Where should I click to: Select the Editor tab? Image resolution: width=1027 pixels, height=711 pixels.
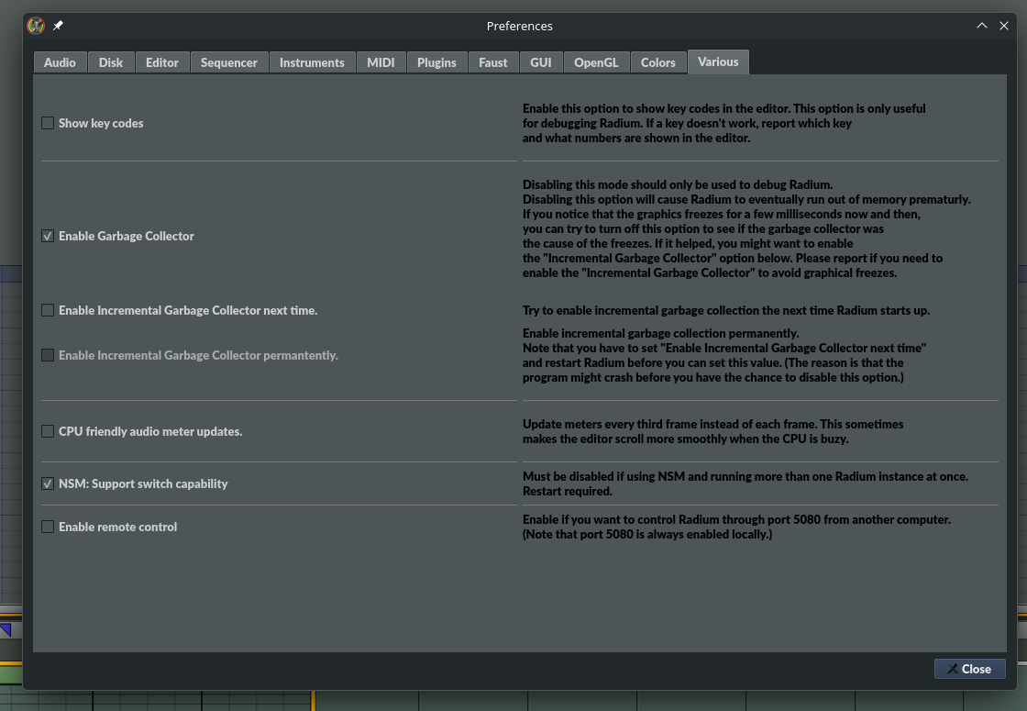click(162, 62)
